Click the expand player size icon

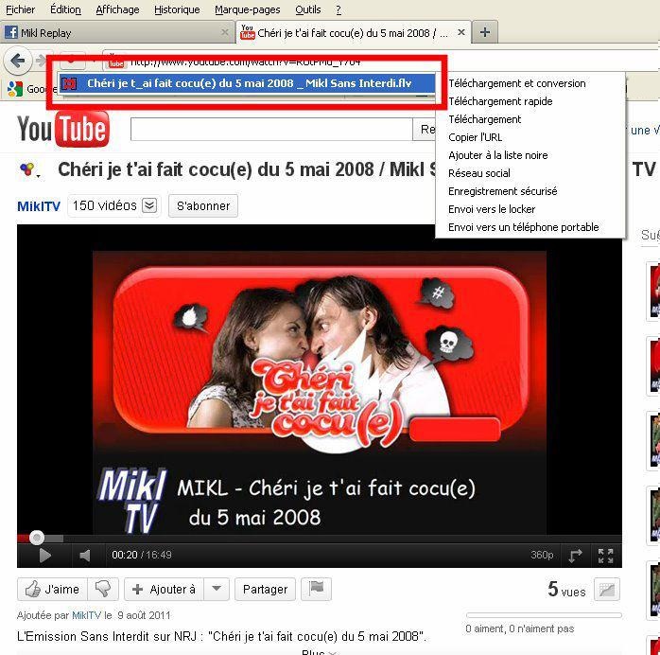[x=576, y=556]
